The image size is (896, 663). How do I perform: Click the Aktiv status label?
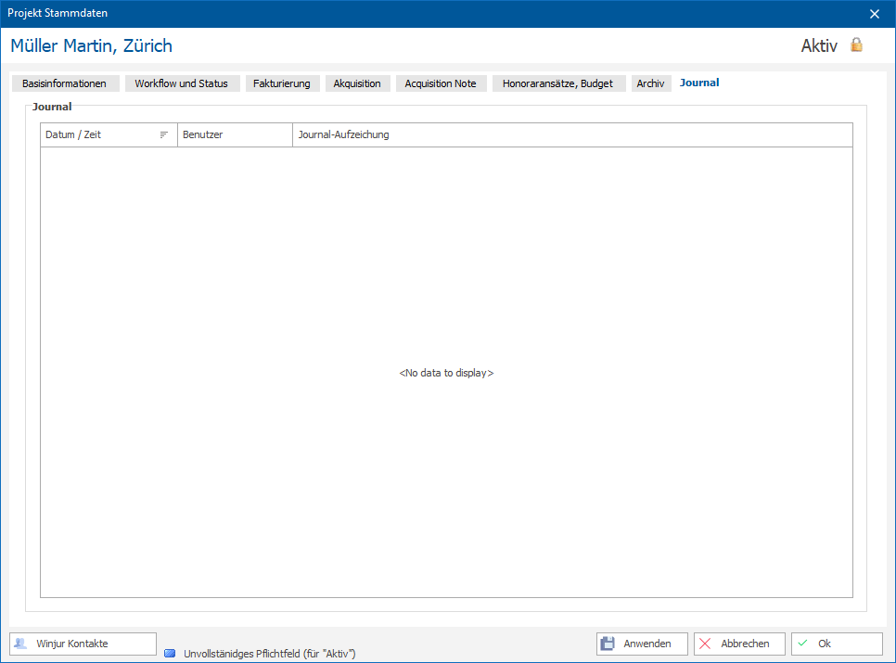(819, 45)
